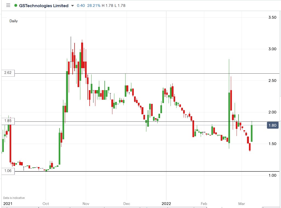Select the Oct label on time axis
This screenshot has height=208, width=281.
46,204
